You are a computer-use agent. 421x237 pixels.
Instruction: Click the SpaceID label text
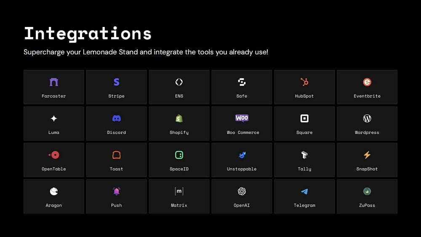179,169
